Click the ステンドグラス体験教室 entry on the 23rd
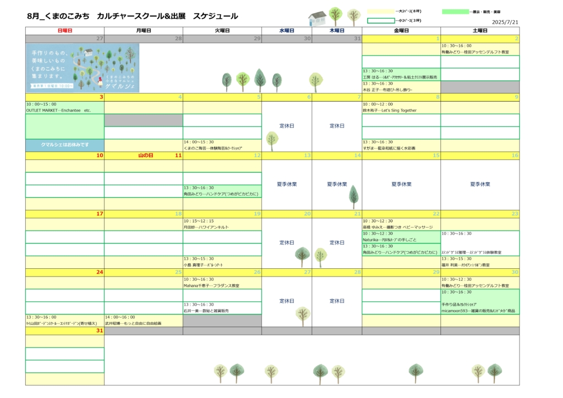The image size is (563, 398). [471, 252]
